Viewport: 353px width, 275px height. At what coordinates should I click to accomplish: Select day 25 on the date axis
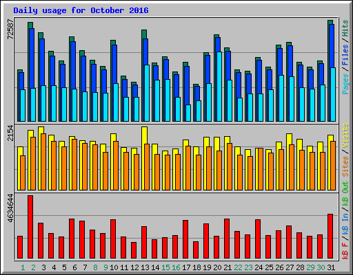269,267
